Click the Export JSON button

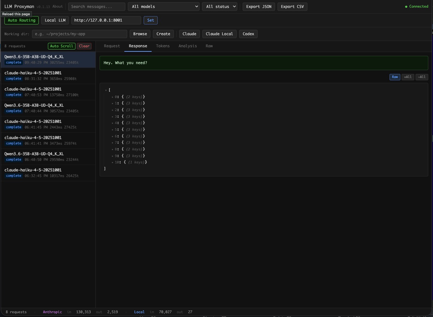[259, 7]
